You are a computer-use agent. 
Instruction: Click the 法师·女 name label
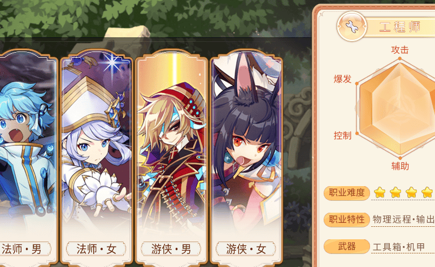click(x=96, y=249)
